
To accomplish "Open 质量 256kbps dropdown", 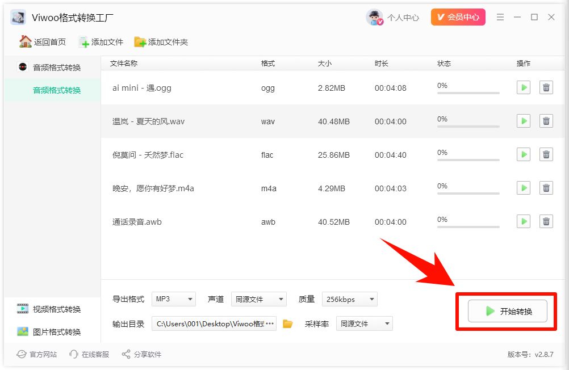I will (x=349, y=299).
